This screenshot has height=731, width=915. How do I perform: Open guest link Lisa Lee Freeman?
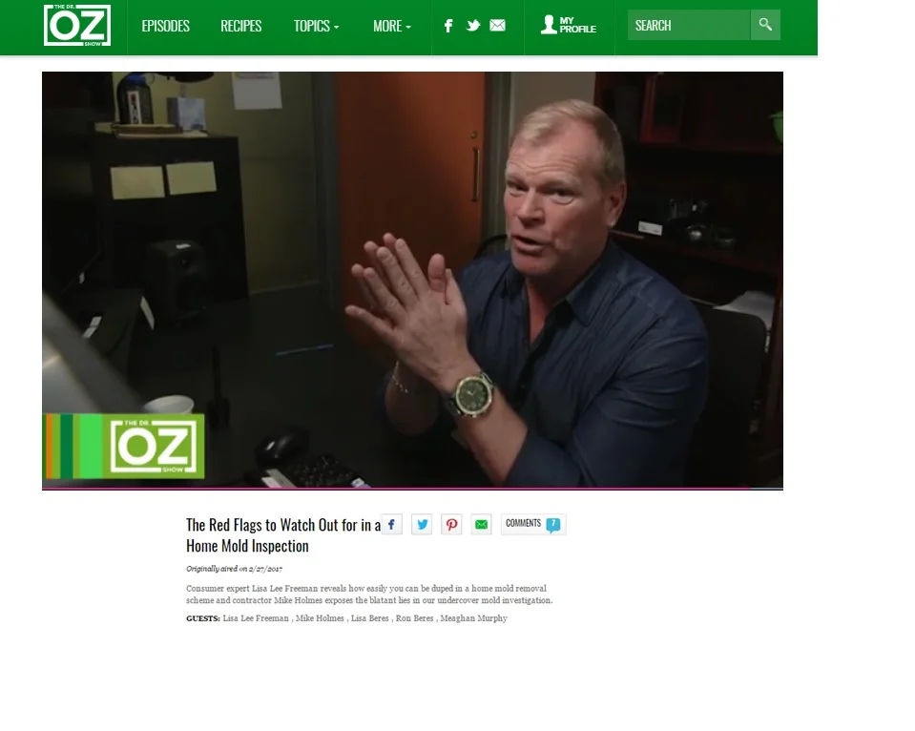coord(256,618)
